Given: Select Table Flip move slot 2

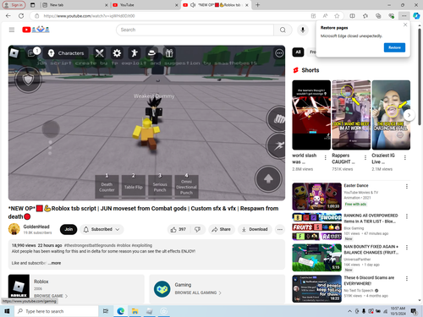Looking at the screenshot, I should point(134,187).
